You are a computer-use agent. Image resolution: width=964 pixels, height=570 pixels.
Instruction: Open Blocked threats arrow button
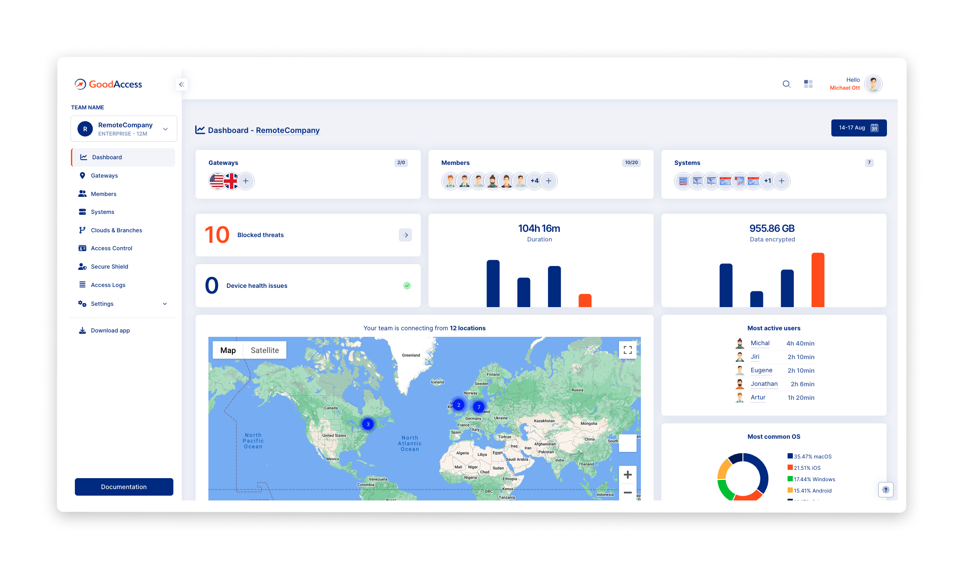[405, 235]
